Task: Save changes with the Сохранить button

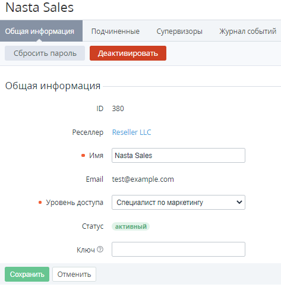Action: click(x=27, y=275)
